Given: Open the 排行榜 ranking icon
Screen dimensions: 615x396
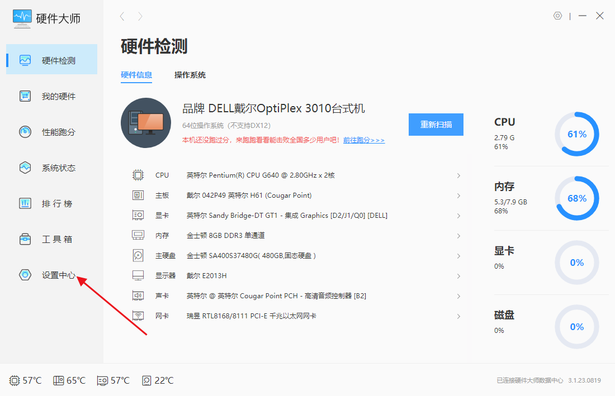Looking at the screenshot, I should tap(25, 203).
